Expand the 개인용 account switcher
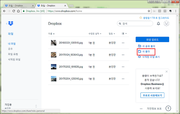This screenshot has height=114, width=180. point(36,106)
